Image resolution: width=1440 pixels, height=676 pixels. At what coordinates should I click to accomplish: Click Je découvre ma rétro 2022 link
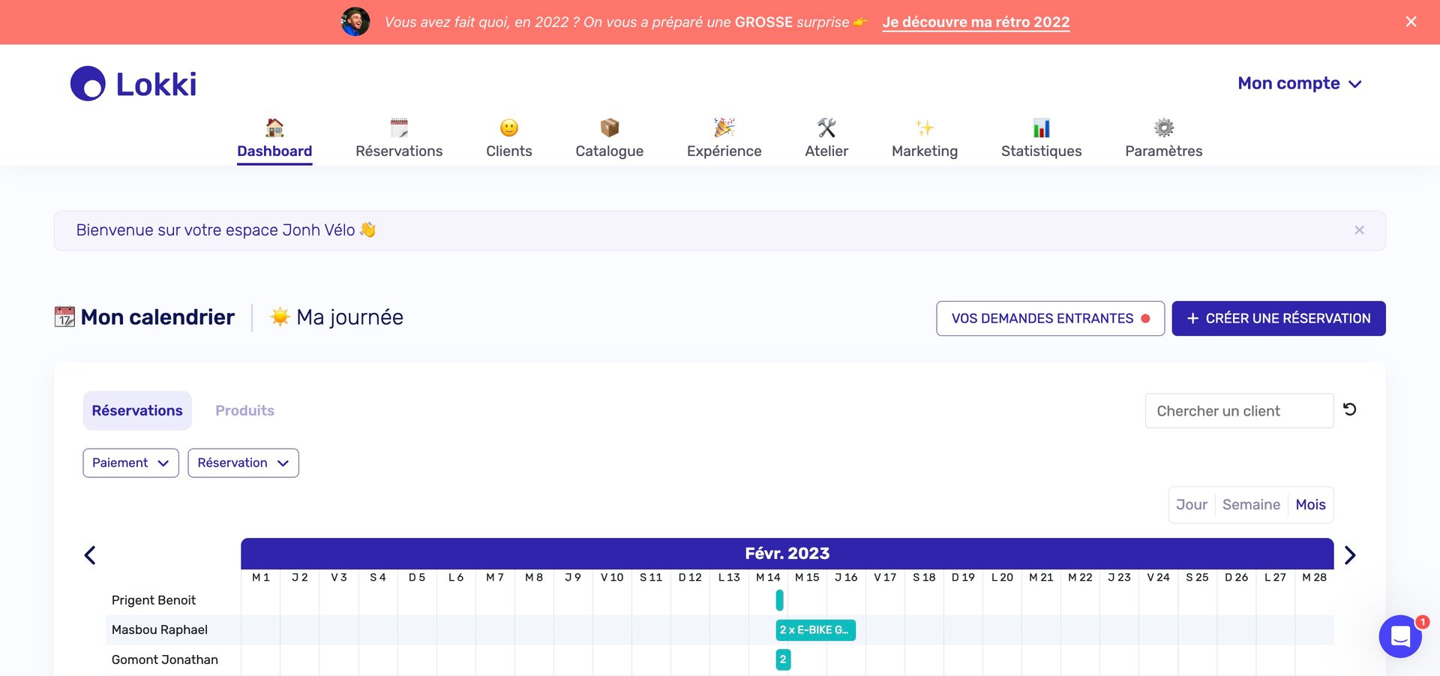(x=976, y=23)
